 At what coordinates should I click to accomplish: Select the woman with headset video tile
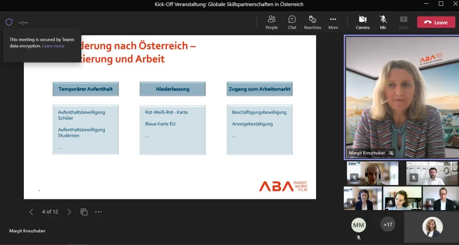[x=363, y=198]
